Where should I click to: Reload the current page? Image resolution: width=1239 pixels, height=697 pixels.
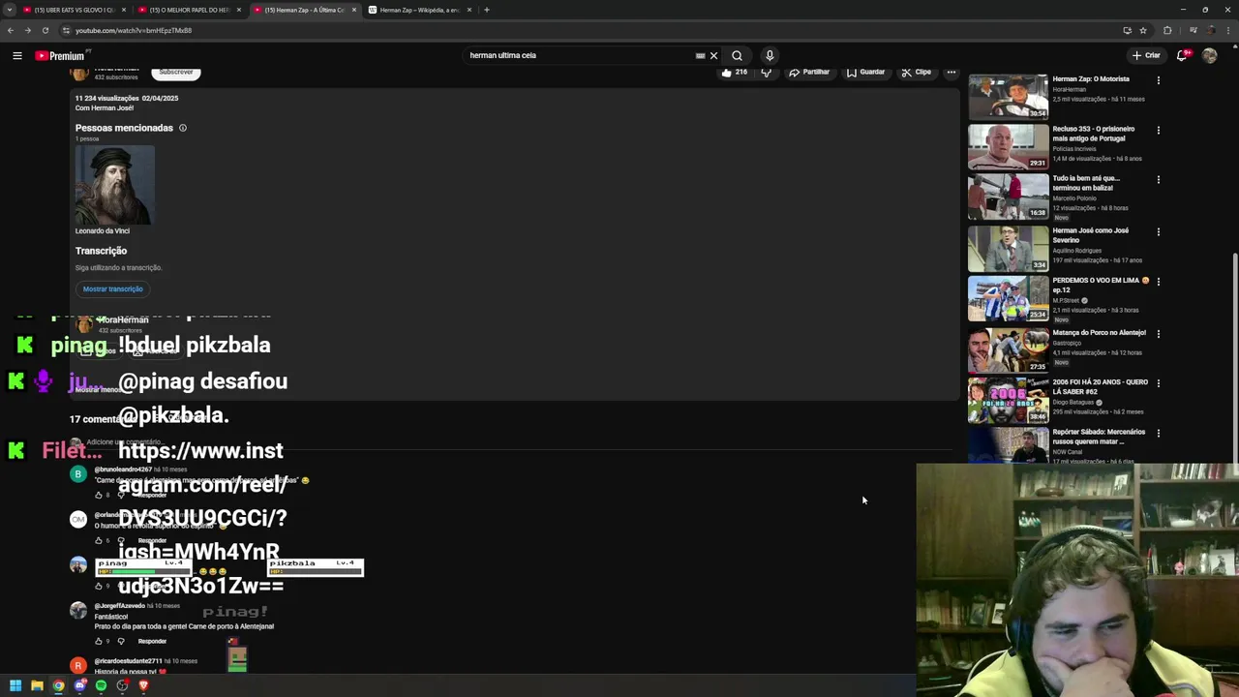pyautogui.click(x=45, y=30)
